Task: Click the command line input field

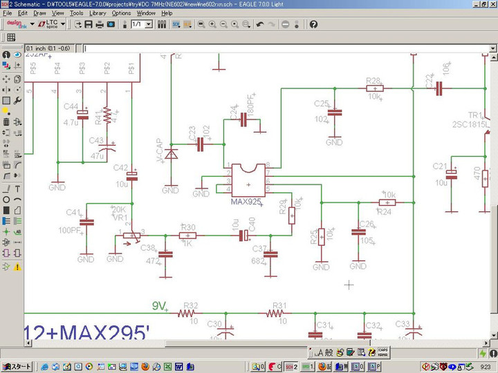Action: pyautogui.click(x=277, y=48)
